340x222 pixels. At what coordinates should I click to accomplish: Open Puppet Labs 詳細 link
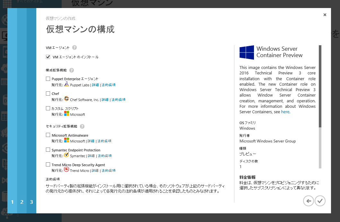point(95,85)
